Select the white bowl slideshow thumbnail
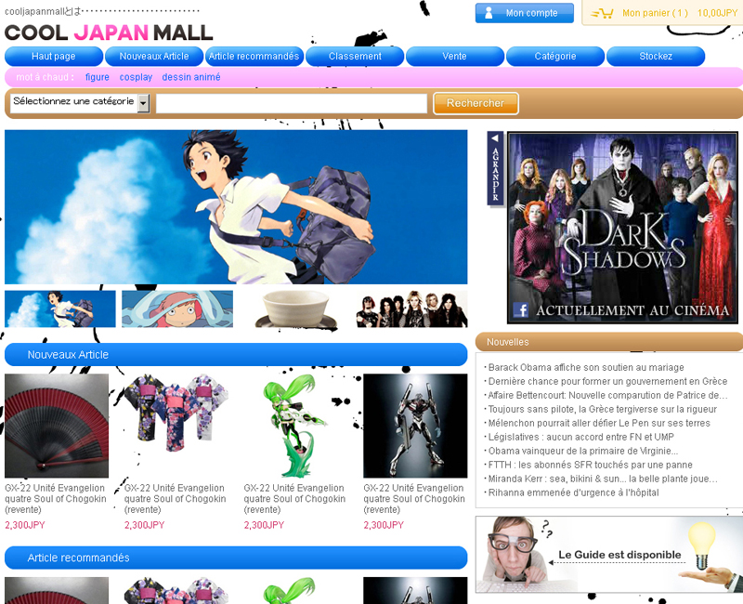This screenshot has height=604, width=743. [x=294, y=309]
